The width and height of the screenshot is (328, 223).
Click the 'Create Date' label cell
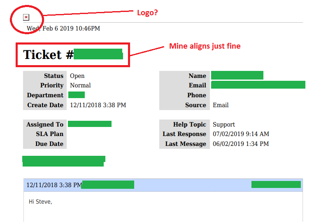pyautogui.click(x=45, y=105)
